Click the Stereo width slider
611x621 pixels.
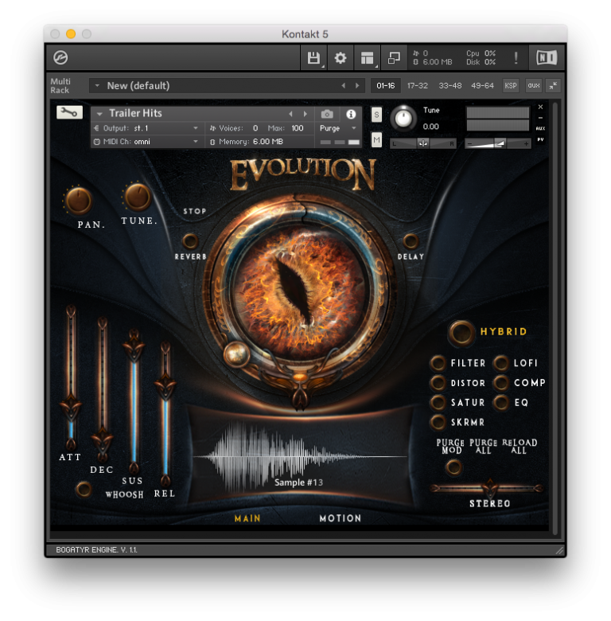489,487
